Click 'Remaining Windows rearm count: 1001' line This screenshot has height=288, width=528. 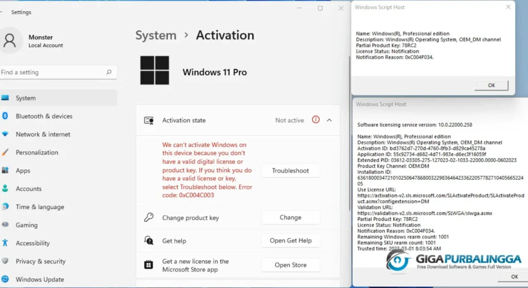(403, 237)
